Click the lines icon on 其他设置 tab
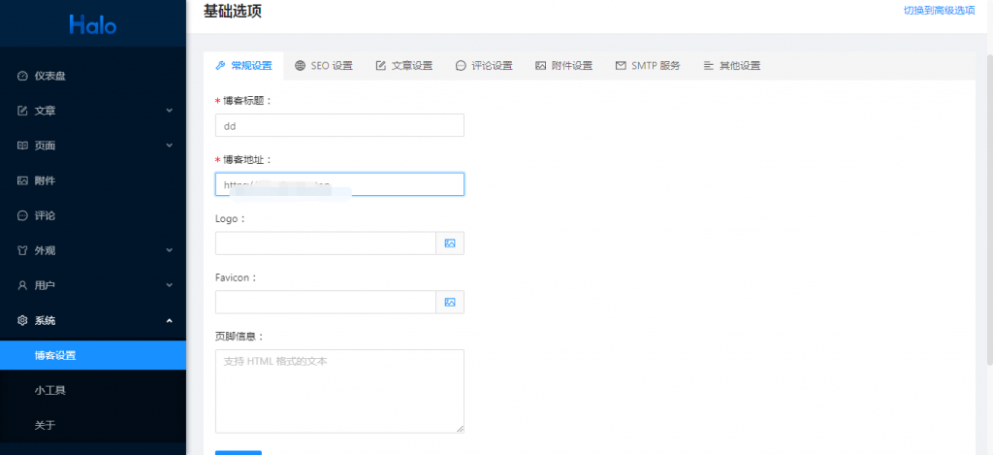The height and width of the screenshot is (455, 993). [709, 65]
